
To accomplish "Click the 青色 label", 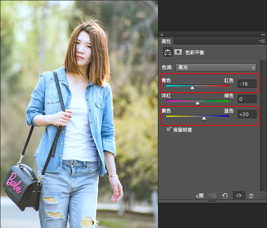I will coord(166,80).
